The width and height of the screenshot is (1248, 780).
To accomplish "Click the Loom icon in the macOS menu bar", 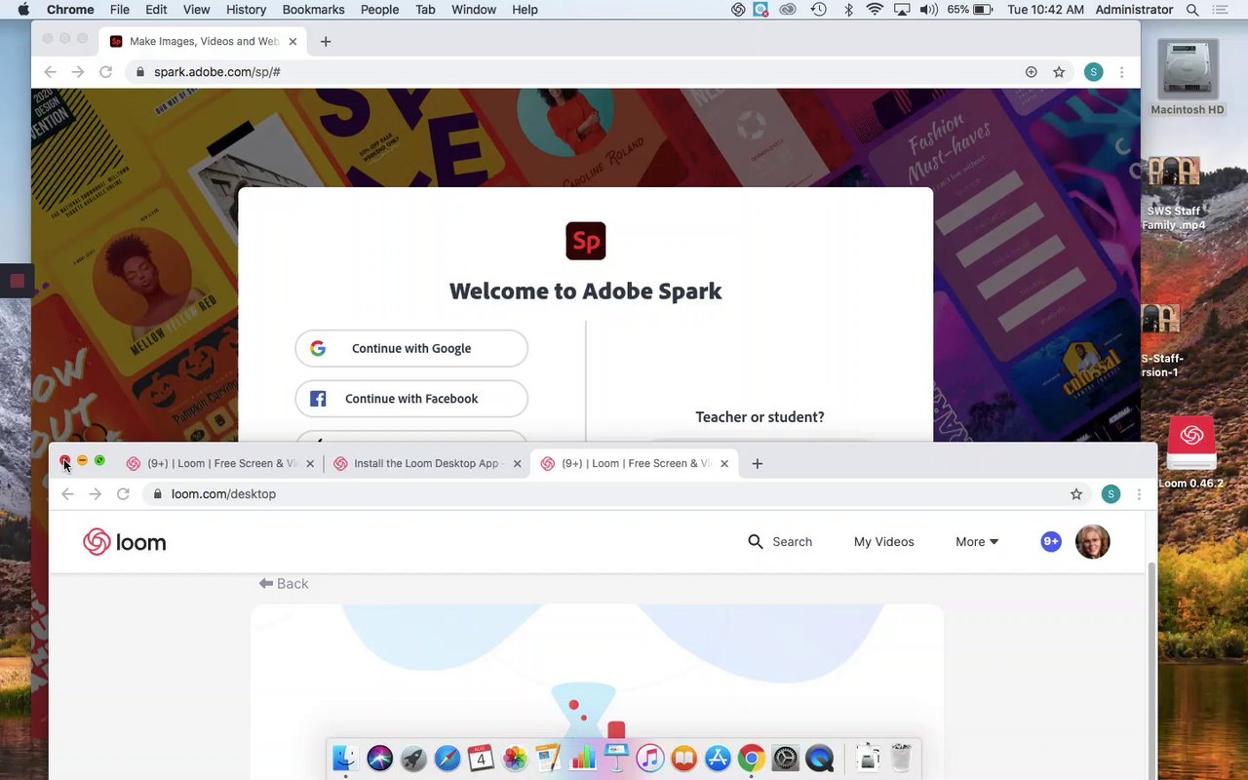I will (x=739, y=10).
